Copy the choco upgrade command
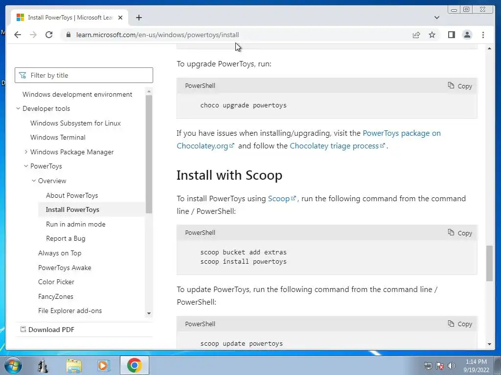This screenshot has width=501, height=375. tap(460, 86)
